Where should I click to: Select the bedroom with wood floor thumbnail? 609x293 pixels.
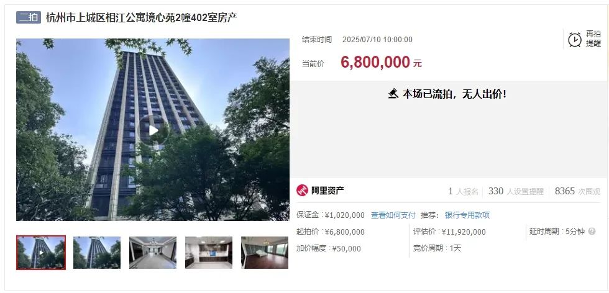point(265,253)
